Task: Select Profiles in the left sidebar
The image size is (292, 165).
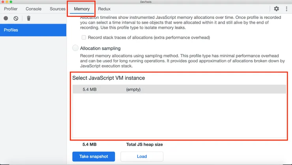Action: coord(33,30)
